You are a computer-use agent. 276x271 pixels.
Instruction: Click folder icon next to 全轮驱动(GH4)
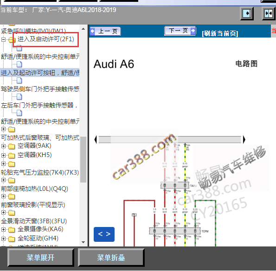click(x=12, y=239)
